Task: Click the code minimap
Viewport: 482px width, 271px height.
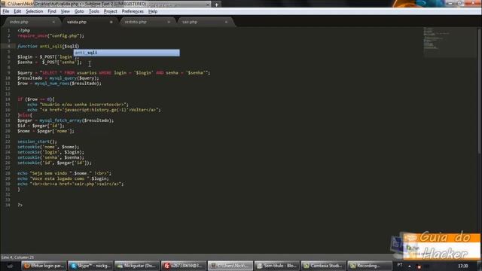Action: pos(450,42)
